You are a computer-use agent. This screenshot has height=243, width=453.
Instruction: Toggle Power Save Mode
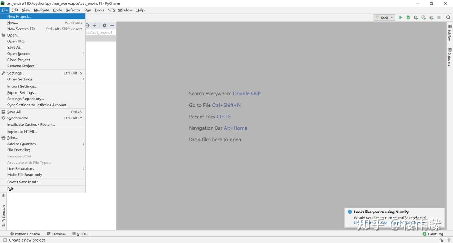[43, 182]
